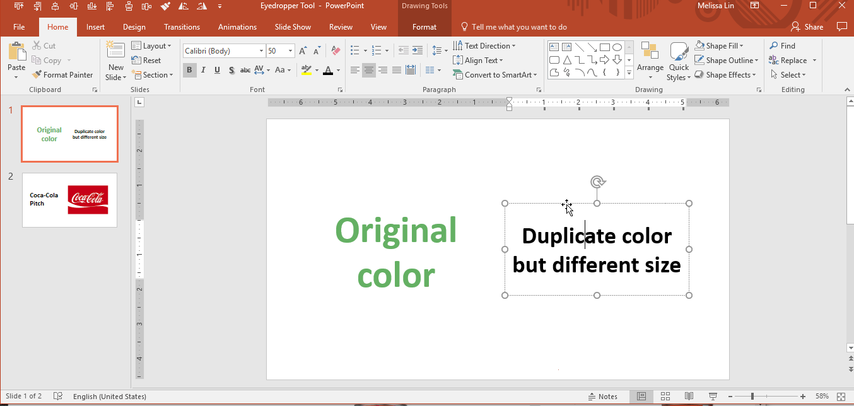This screenshot has height=406, width=854.
Task: Switch to the Transitions tab
Action: pos(182,27)
